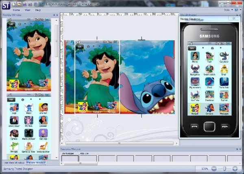Viewport: 244px width, 174px height.
Task: Open Memo app in Theme Emulator
Action: (195, 57)
